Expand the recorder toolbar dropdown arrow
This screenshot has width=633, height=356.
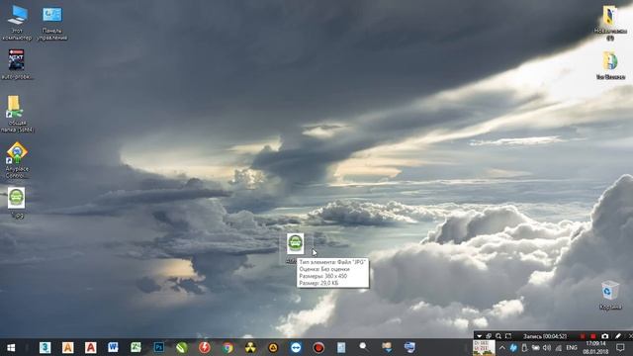point(479,336)
